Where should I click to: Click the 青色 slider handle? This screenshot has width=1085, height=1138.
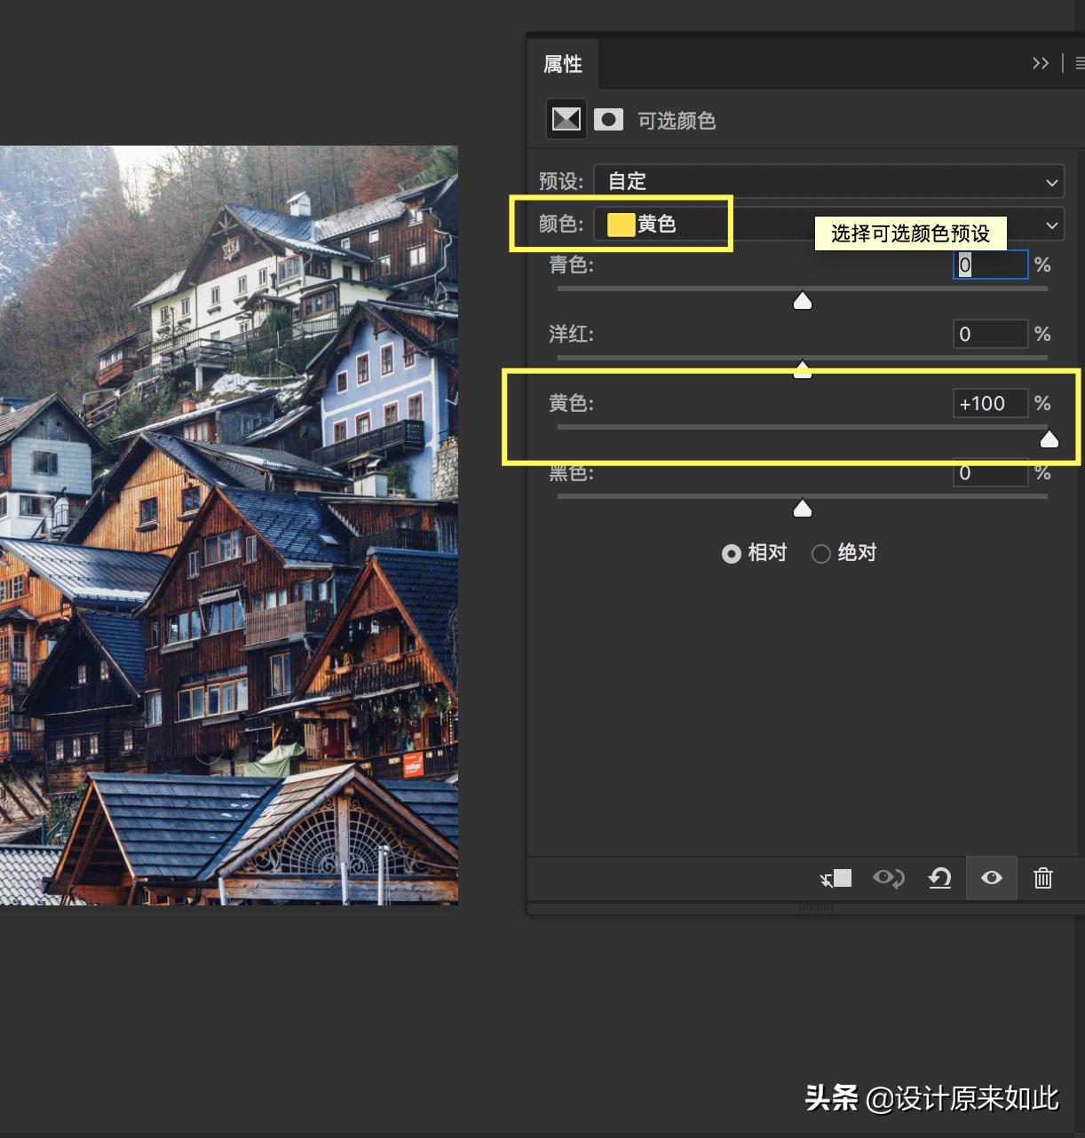(803, 301)
